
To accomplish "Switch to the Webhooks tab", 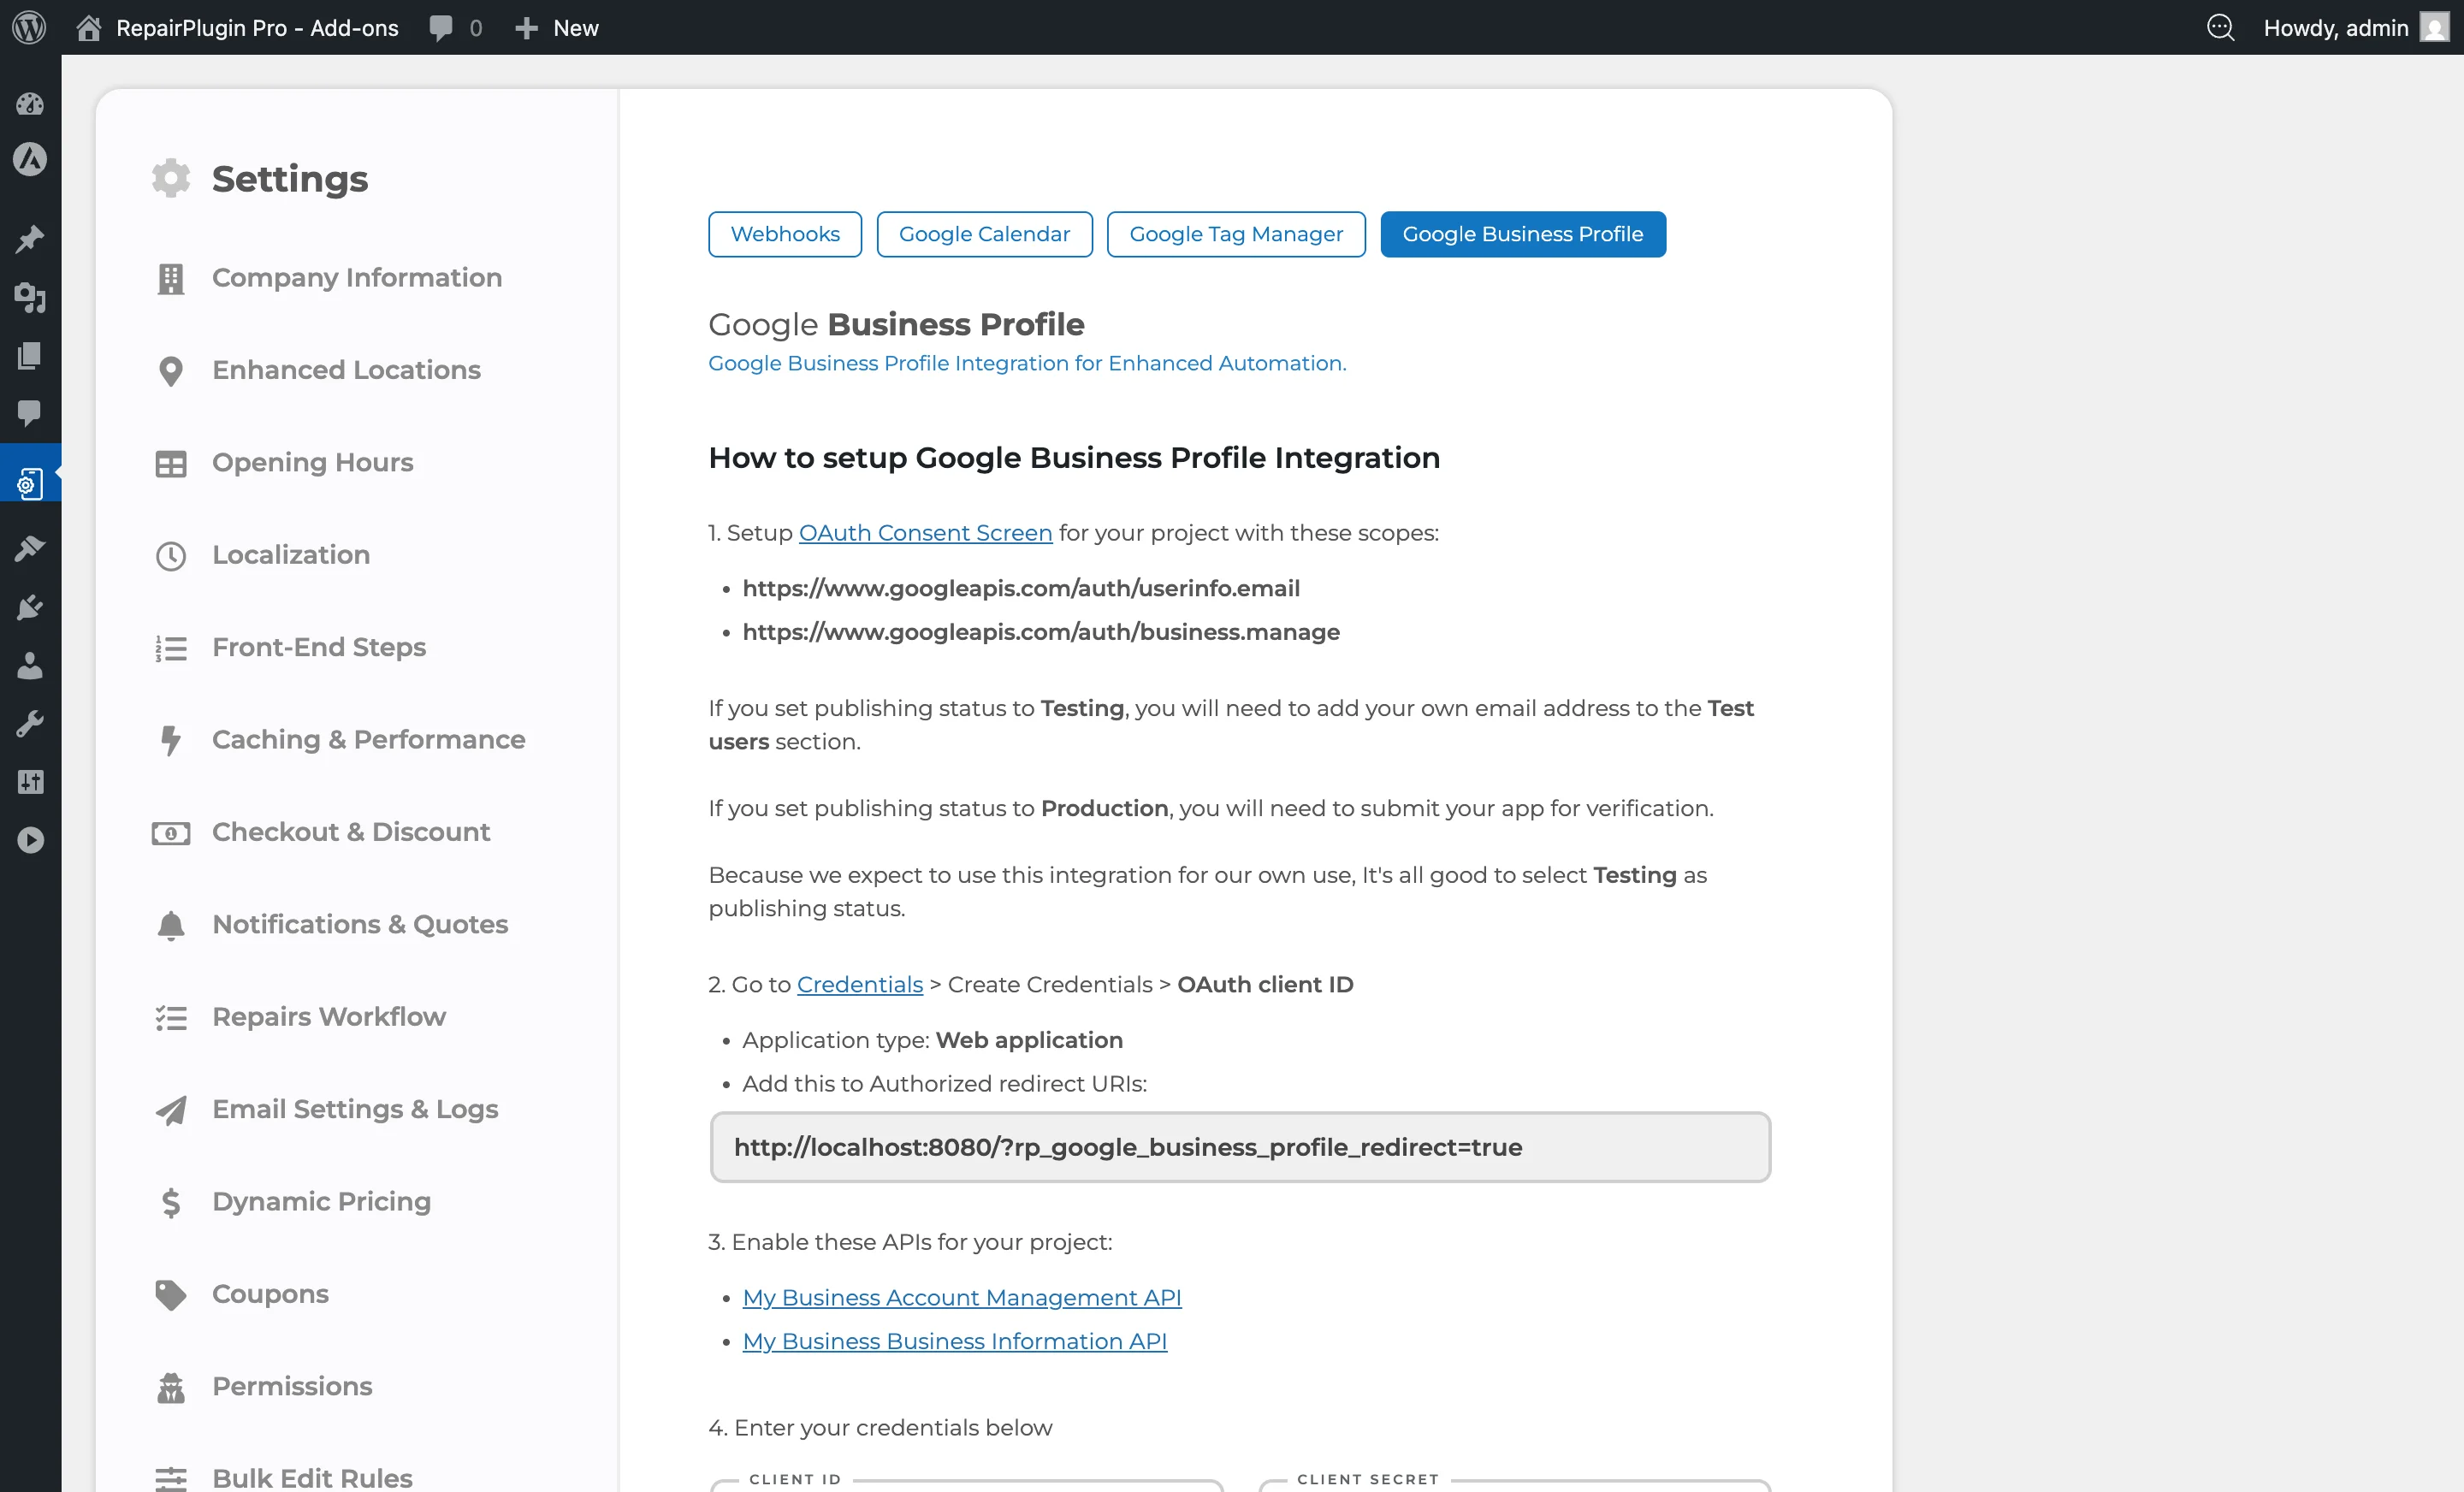I will [784, 233].
